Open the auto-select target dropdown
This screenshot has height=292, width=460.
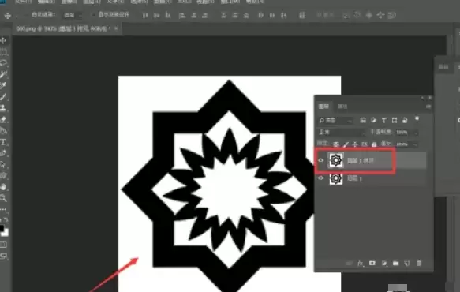click(x=73, y=15)
